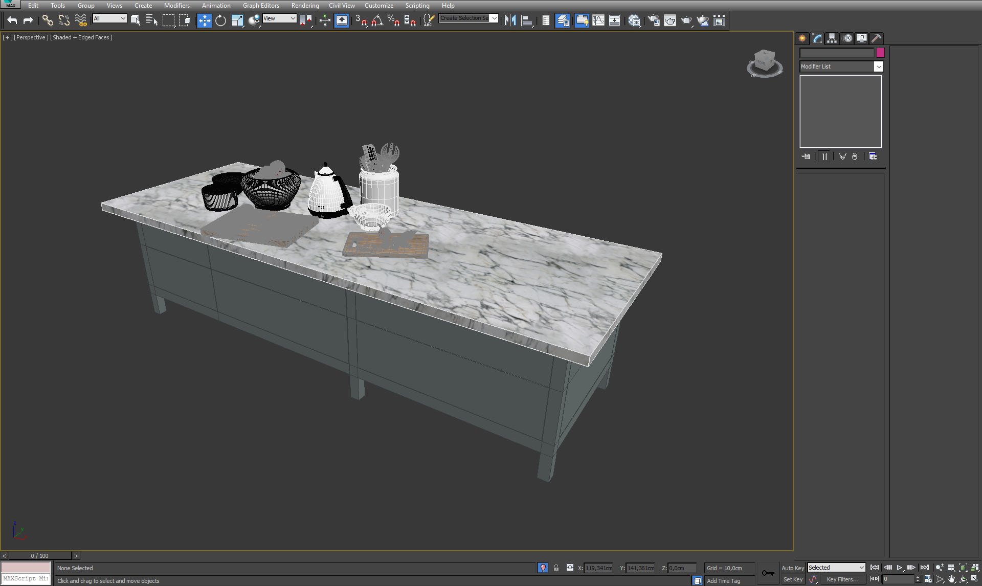Click the Auto Key button
This screenshot has height=586, width=982.
click(792, 568)
